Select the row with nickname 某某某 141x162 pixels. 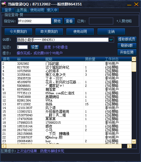click(x=67, y=119)
